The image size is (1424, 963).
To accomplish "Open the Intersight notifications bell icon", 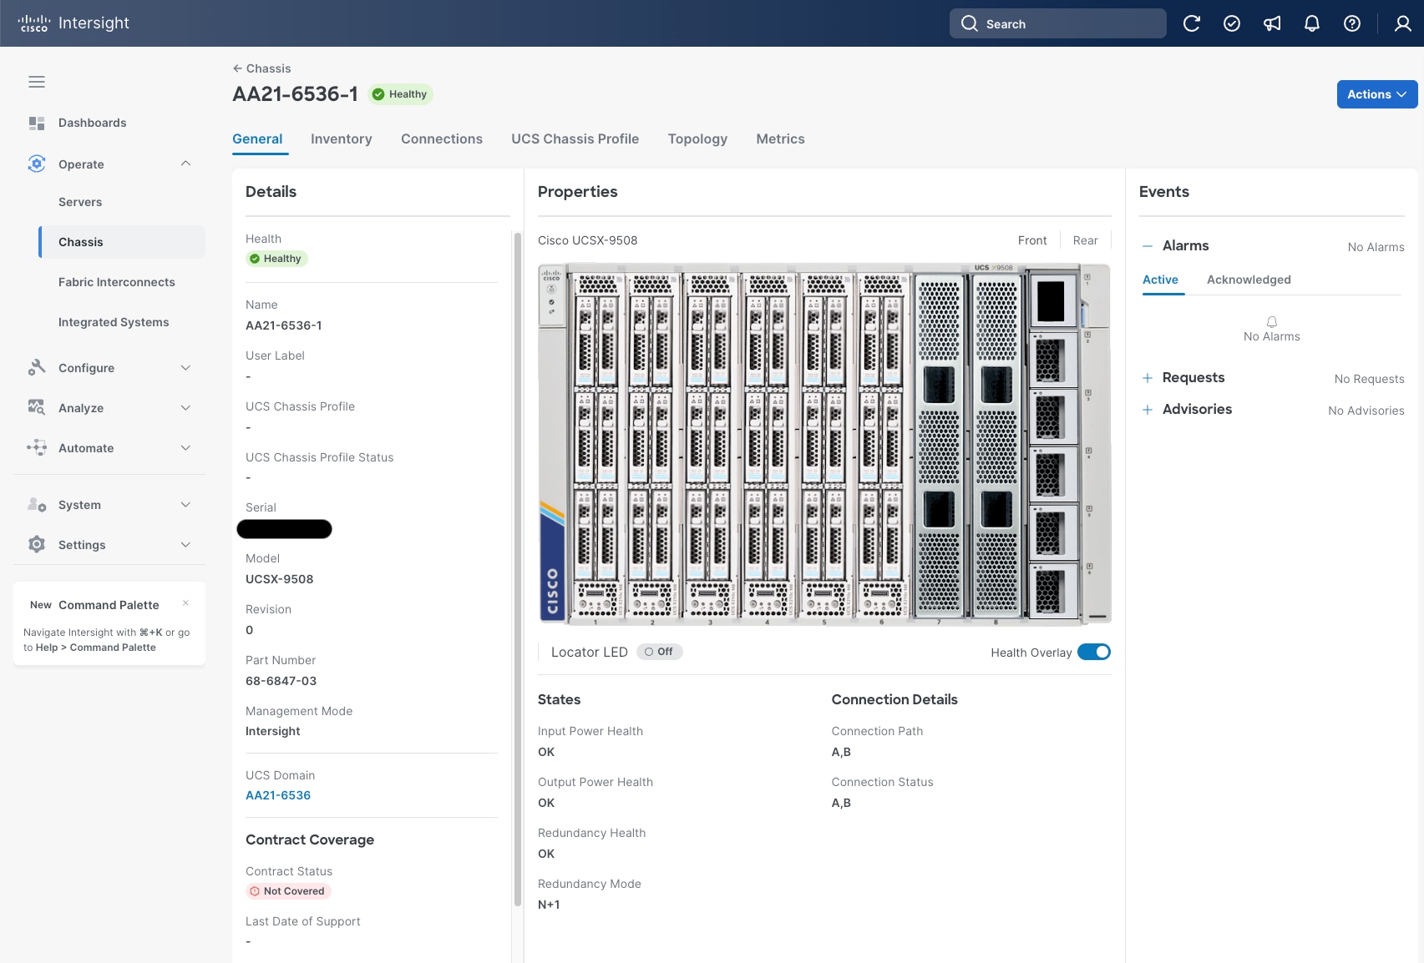I will pyautogui.click(x=1311, y=23).
